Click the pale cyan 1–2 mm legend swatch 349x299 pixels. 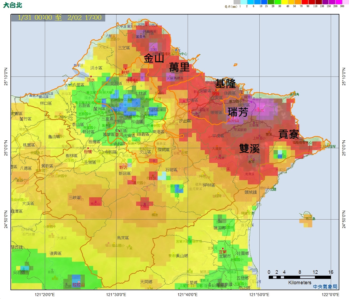tap(244, 2)
